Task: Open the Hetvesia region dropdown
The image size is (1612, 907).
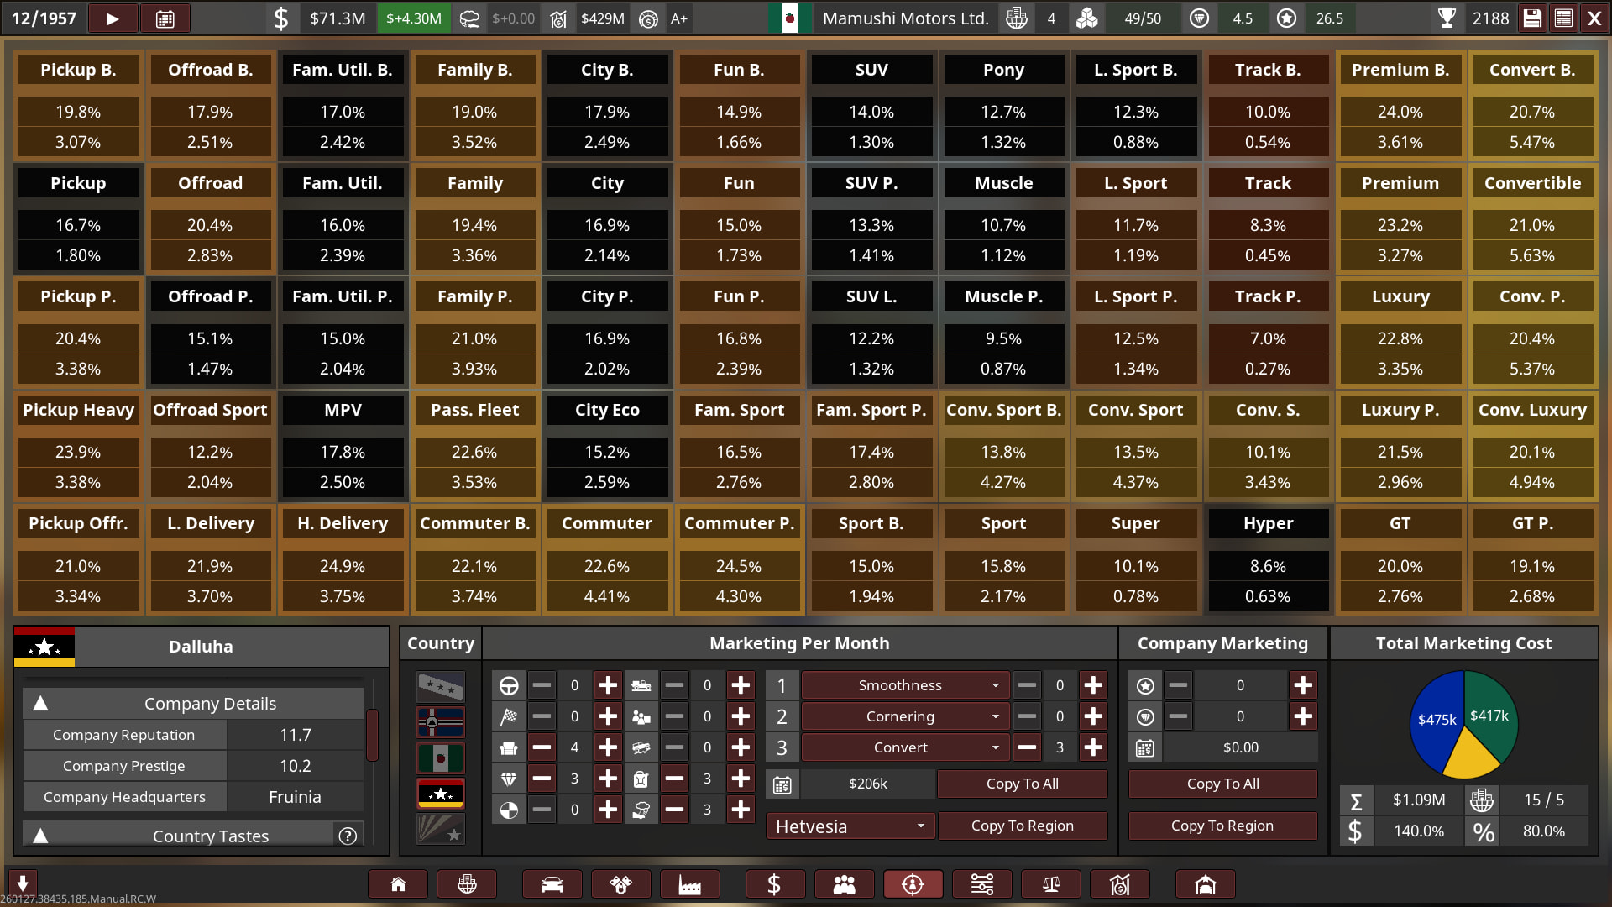Action: point(849,826)
